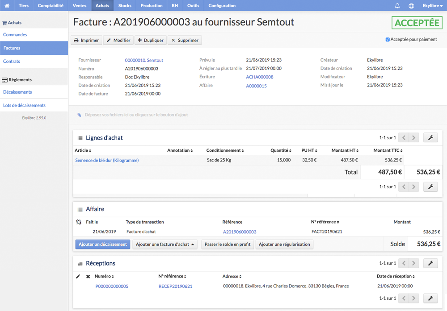Open article Semence de blé dur
The image size is (447, 311).
pyautogui.click(x=107, y=161)
